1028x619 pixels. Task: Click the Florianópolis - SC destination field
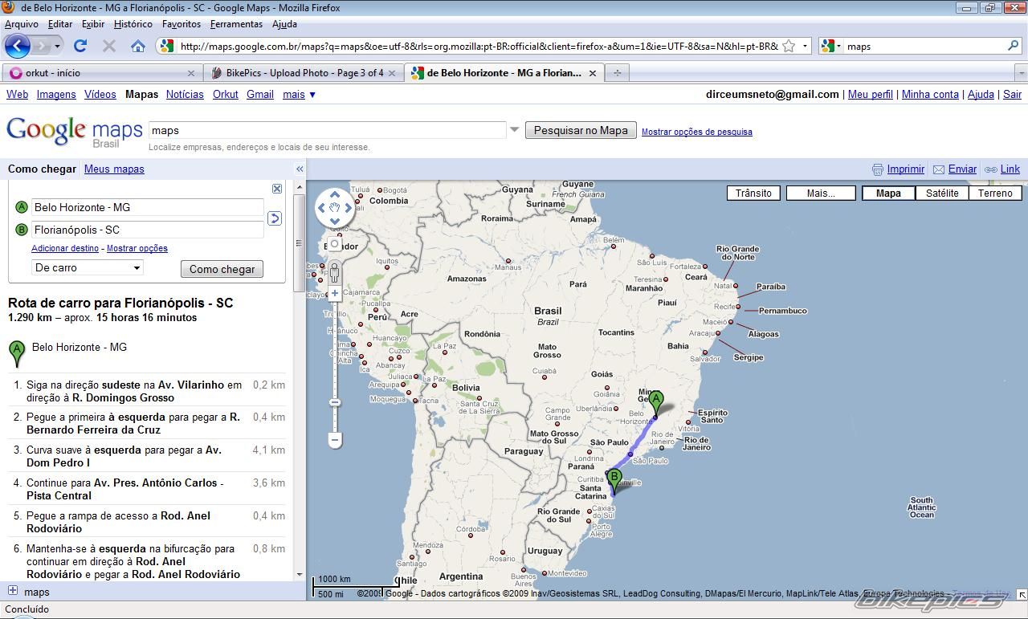[x=148, y=230]
